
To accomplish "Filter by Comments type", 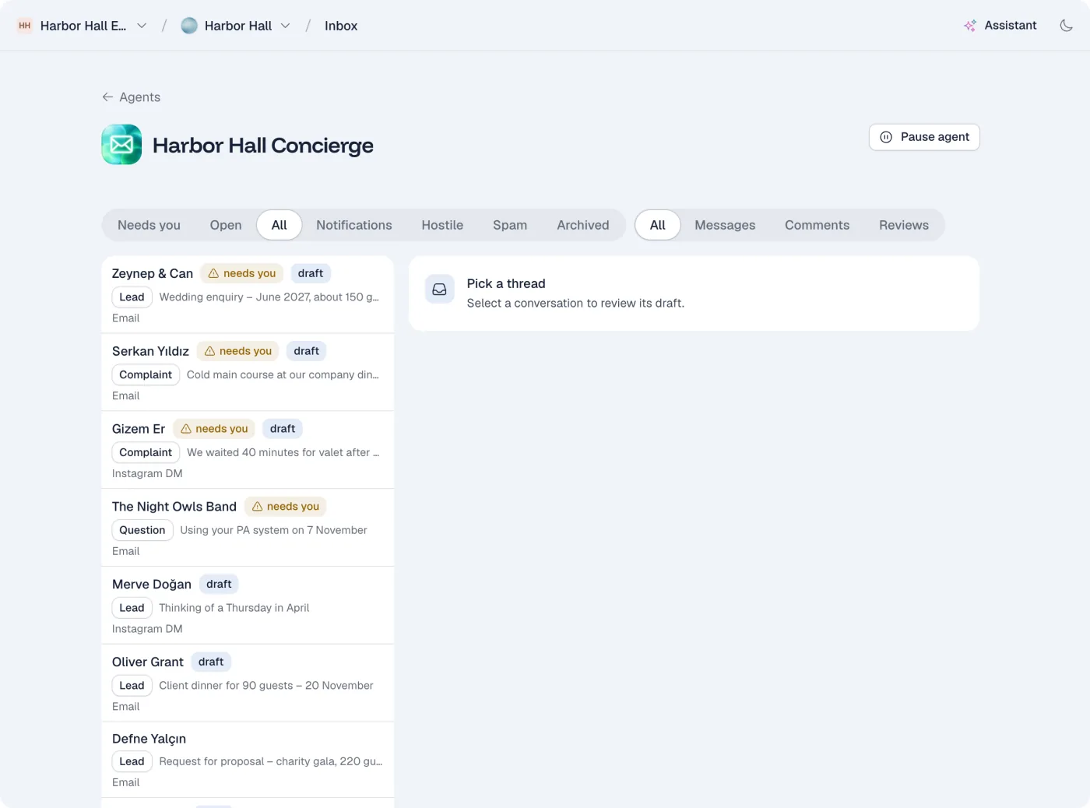I will point(817,225).
